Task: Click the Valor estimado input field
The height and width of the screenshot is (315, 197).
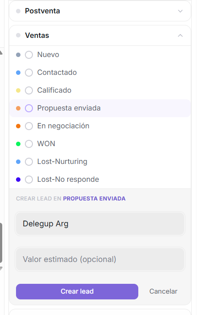Action: tap(100, 259)
